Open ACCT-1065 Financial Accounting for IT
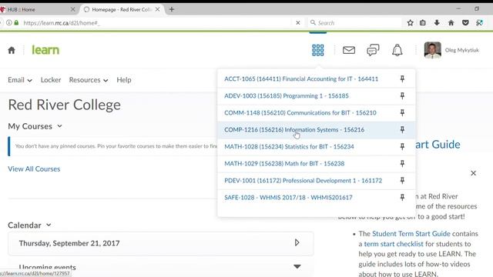This screenshot has height=277, width=493. click(301, 78)
